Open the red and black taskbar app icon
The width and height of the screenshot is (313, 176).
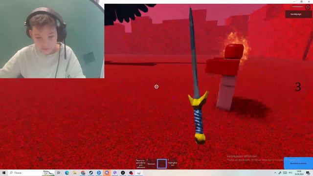tap(131, 173)
